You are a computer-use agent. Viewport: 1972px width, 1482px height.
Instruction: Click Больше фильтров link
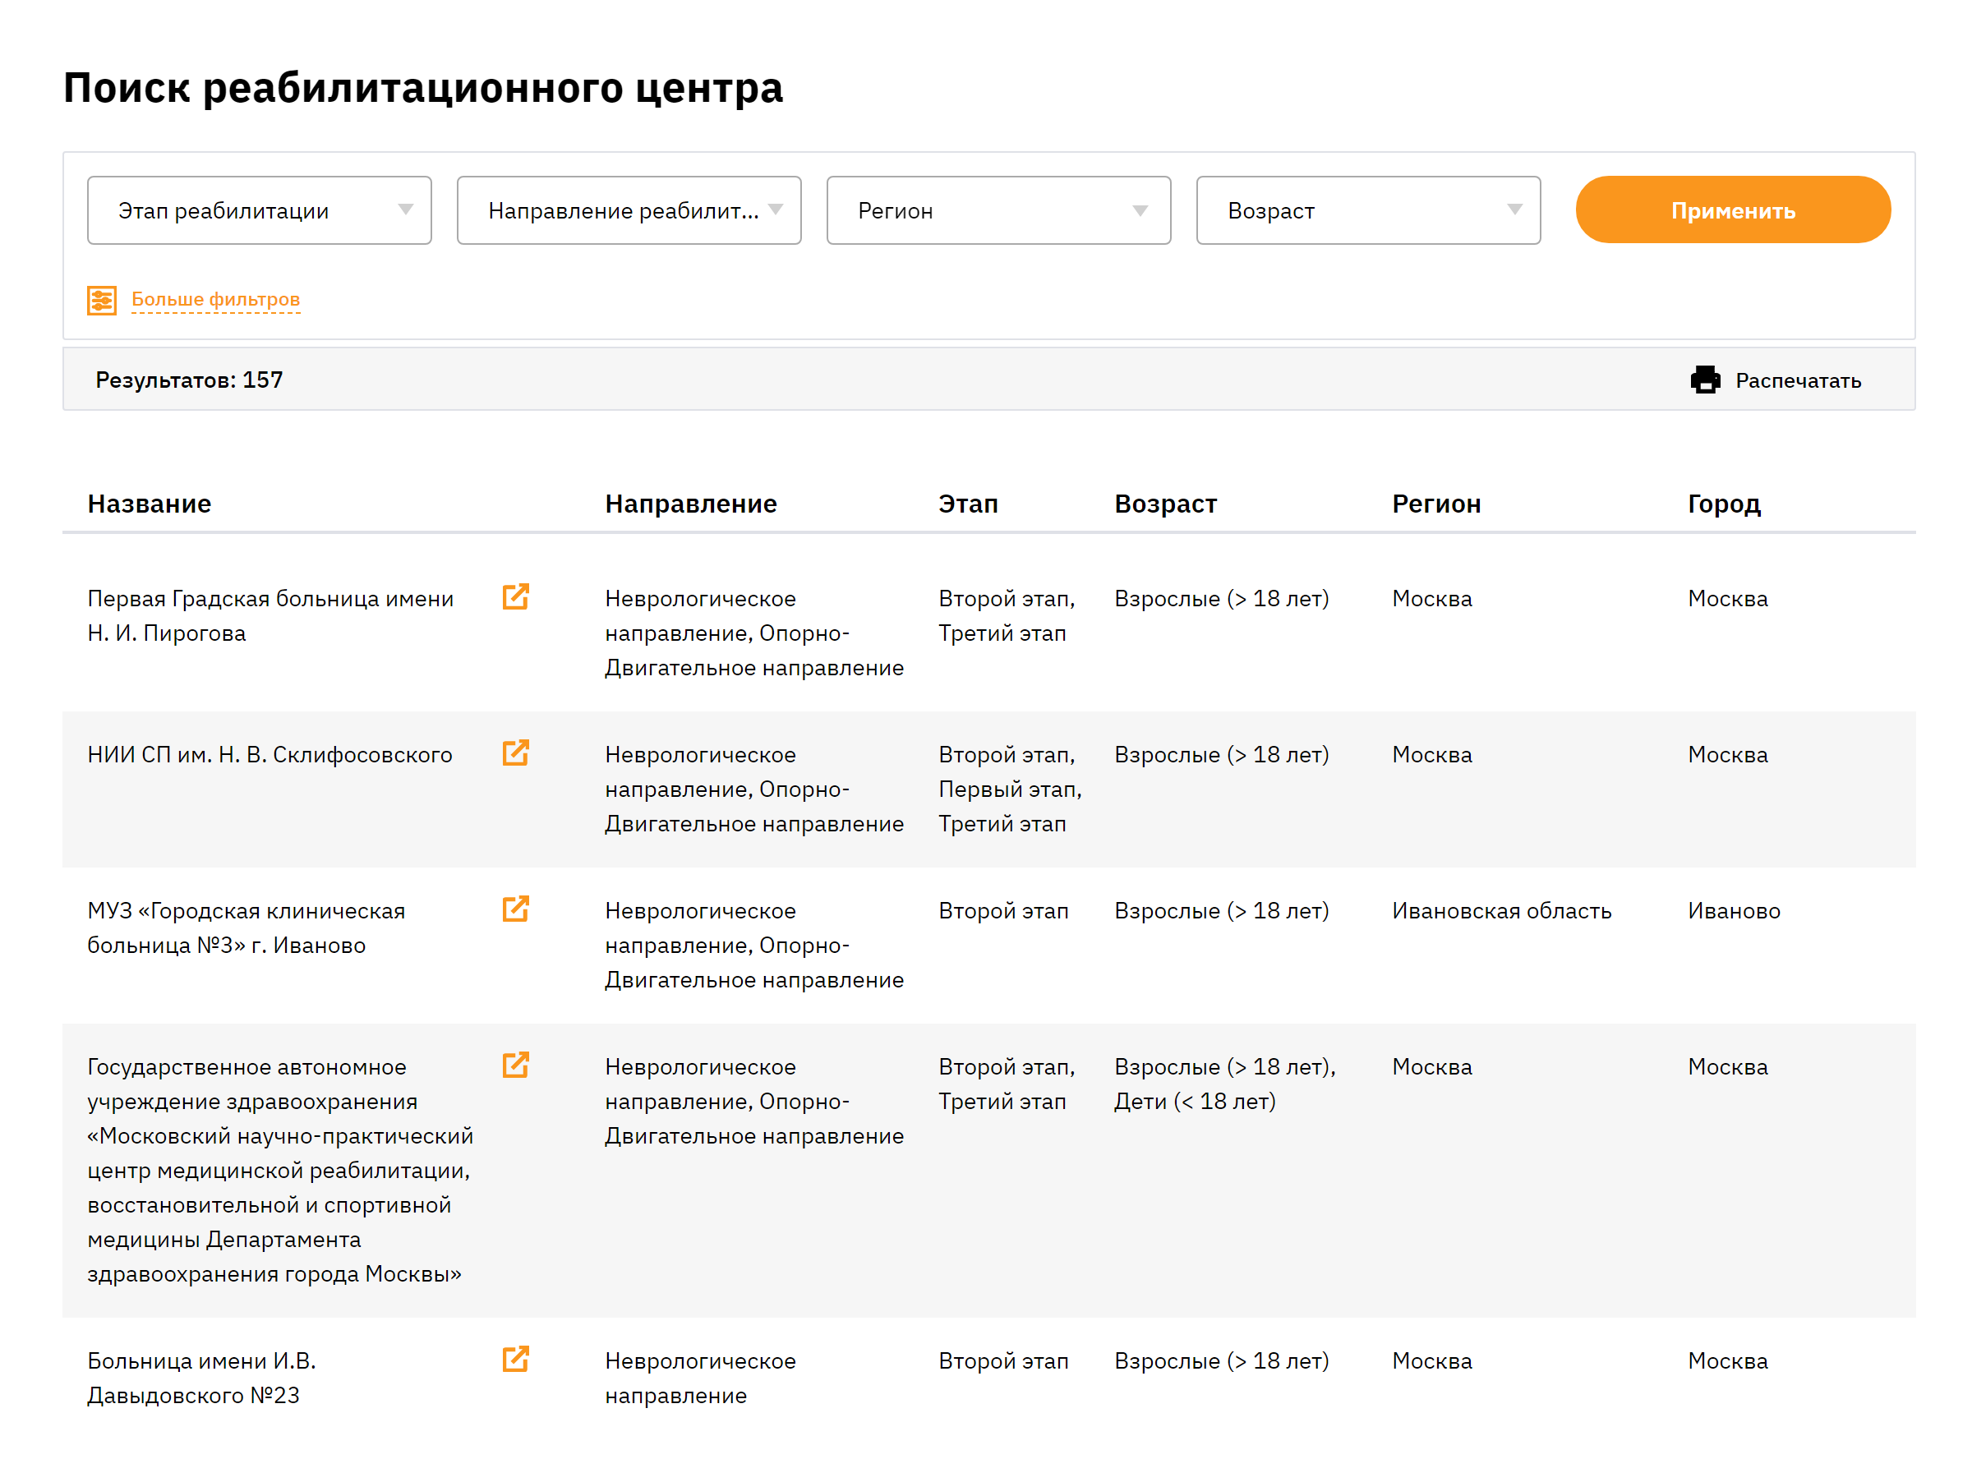coord(214,297)
